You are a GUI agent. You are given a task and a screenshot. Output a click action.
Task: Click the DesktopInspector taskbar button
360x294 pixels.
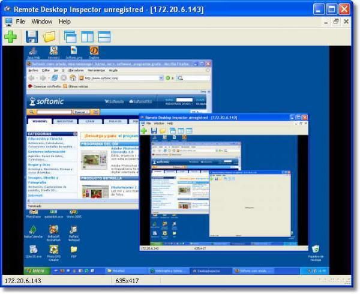211,271
